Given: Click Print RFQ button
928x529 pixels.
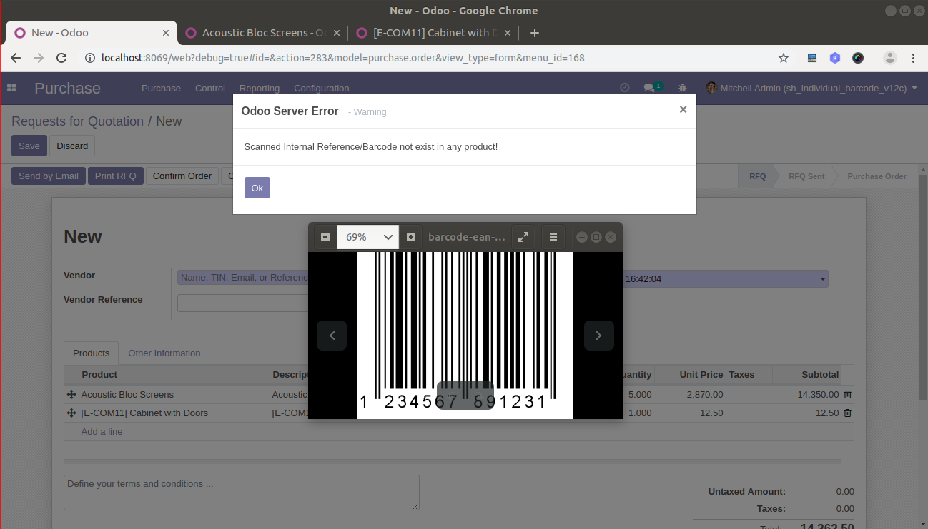Looking at the screenshot, I should coord(116,176).
